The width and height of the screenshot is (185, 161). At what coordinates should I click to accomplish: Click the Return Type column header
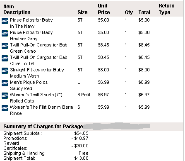pos(166,9)
